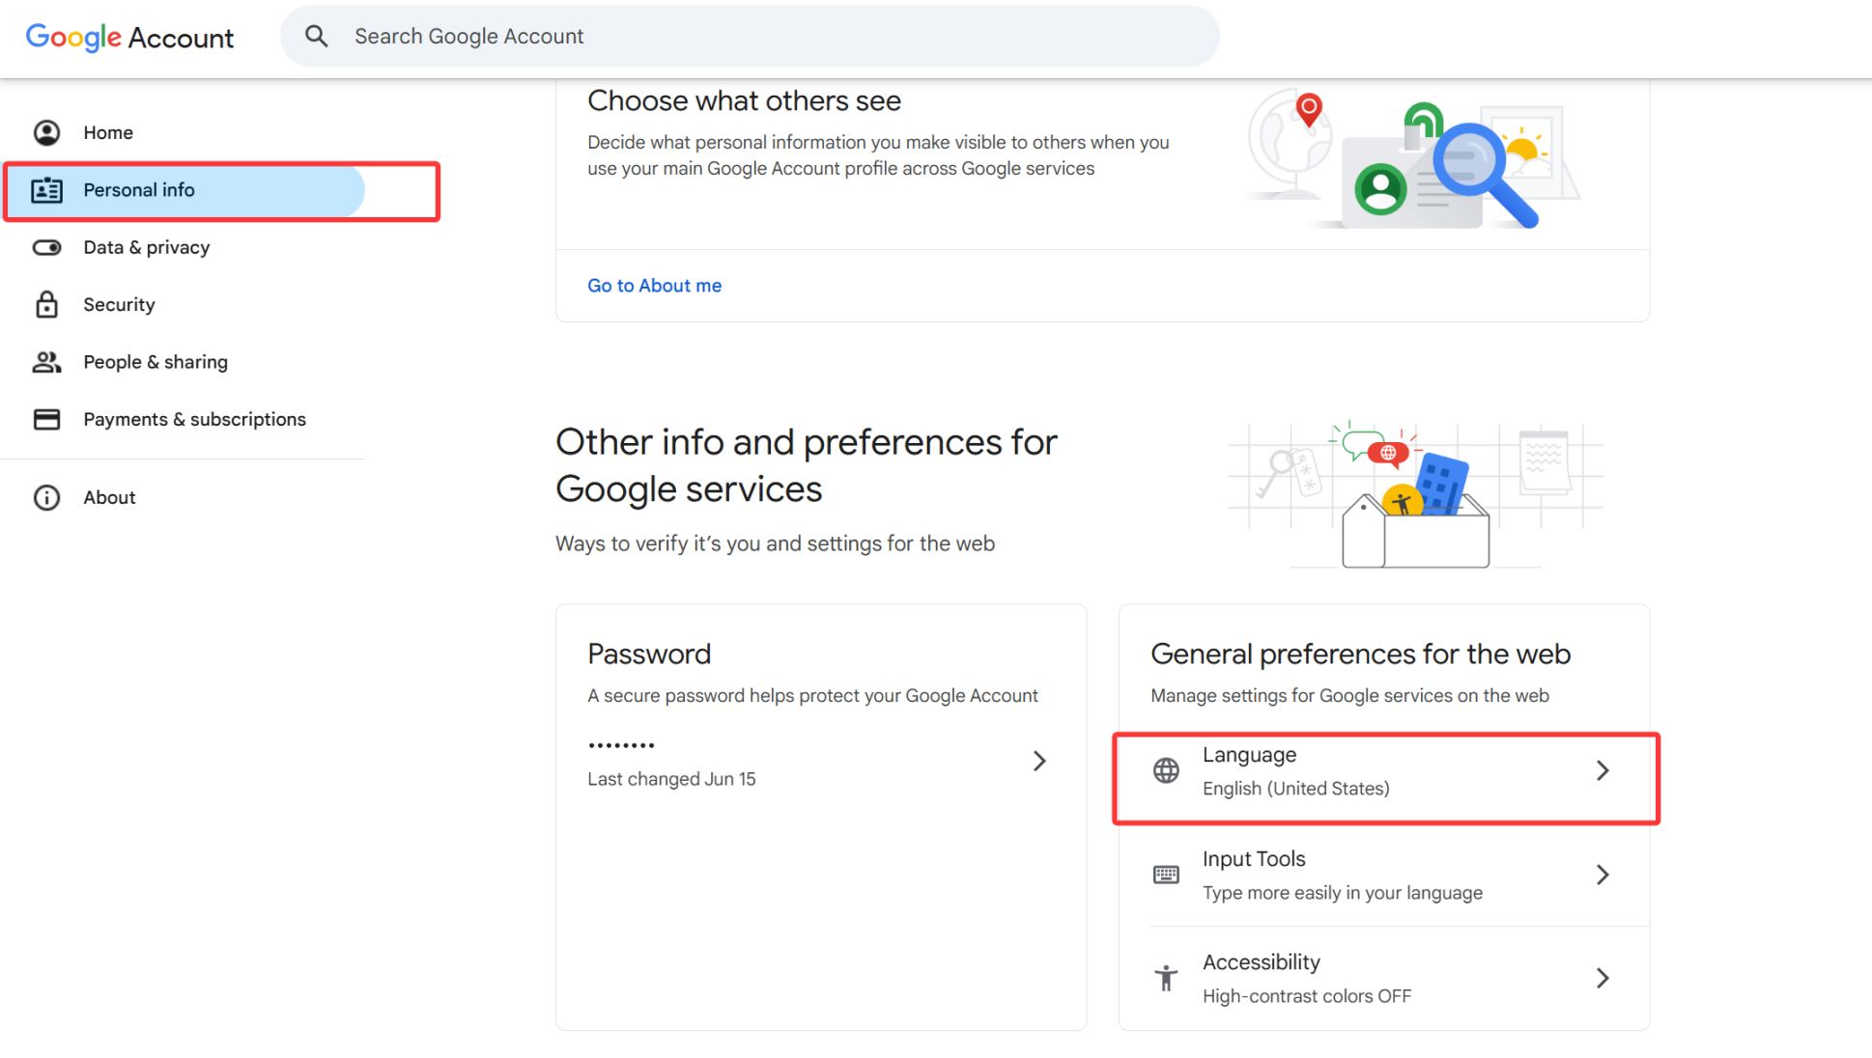Click the Payments credit card icon
The image size is (1872, 1058).
(x=46, y=419)
